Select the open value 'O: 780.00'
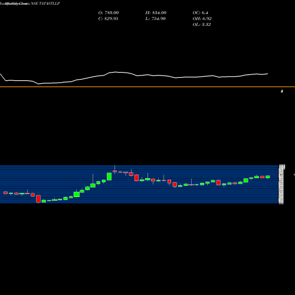Screen dimensions: 295x295 109,13
